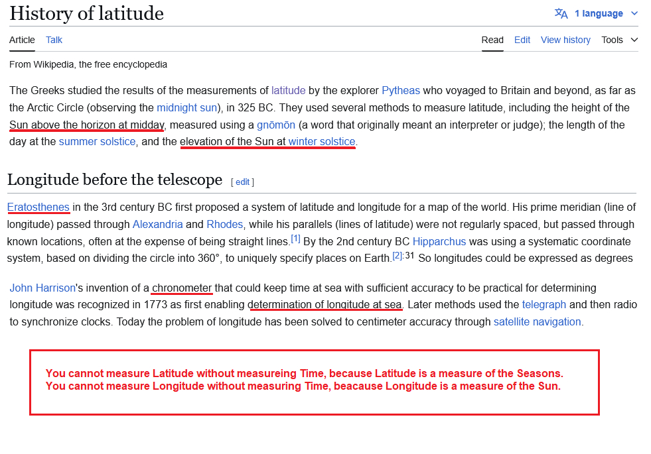Screen dimensions: 651x454
Task: Follow the latitude link
Action: click(x=288, y=90)
